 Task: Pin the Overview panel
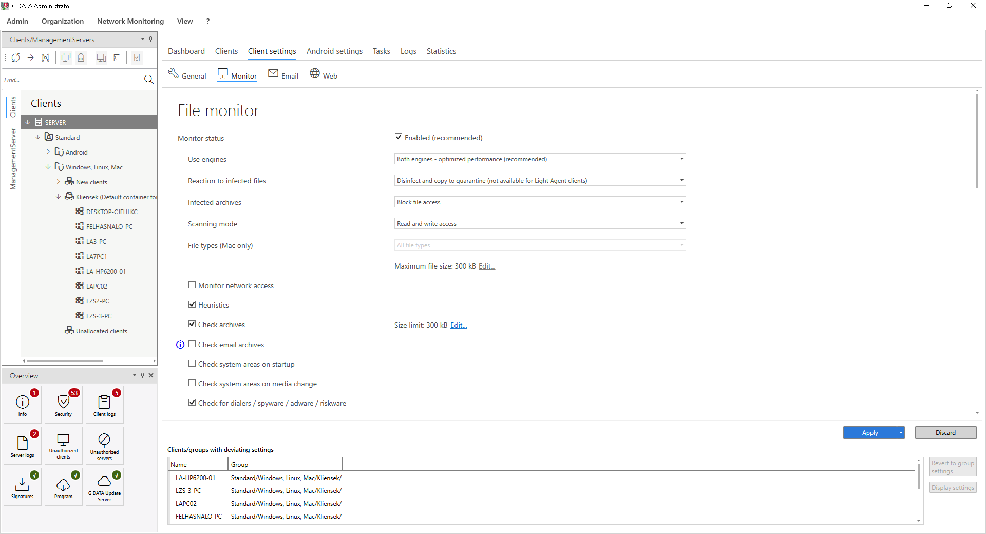(x=143, y=375)
